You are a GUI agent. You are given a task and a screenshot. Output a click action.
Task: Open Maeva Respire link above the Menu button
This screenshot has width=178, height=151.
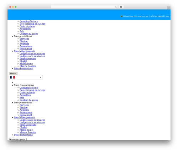click(28, 66)
